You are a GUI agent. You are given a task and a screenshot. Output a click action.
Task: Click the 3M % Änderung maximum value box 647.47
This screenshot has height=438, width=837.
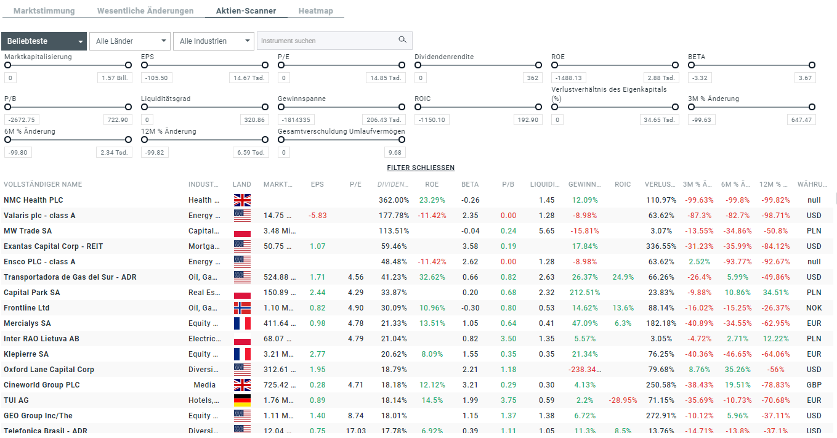coord(801,120)
